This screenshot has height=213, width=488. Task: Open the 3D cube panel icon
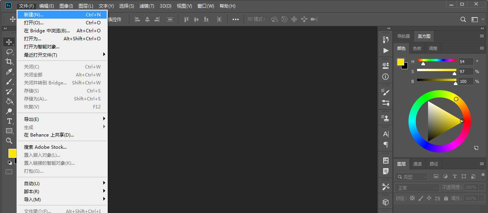[386, 202]
